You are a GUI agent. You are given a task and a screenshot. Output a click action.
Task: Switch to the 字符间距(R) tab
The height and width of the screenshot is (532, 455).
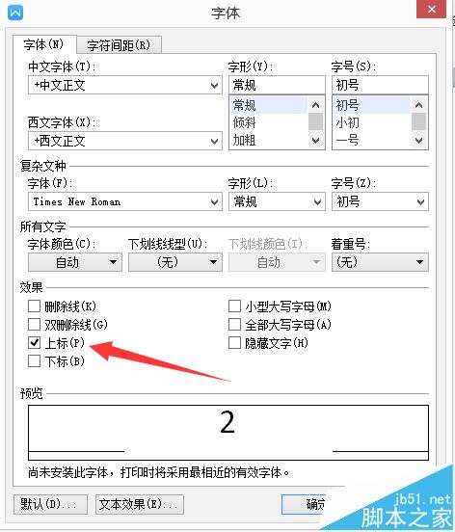119,45
